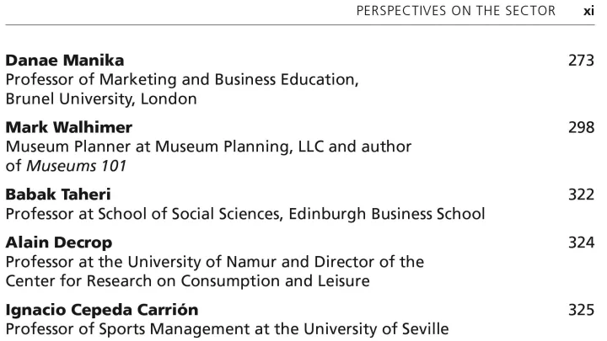Click the "Edinburgh Business School" description line
Screen dimensions: 607x341
click(244, 214)
